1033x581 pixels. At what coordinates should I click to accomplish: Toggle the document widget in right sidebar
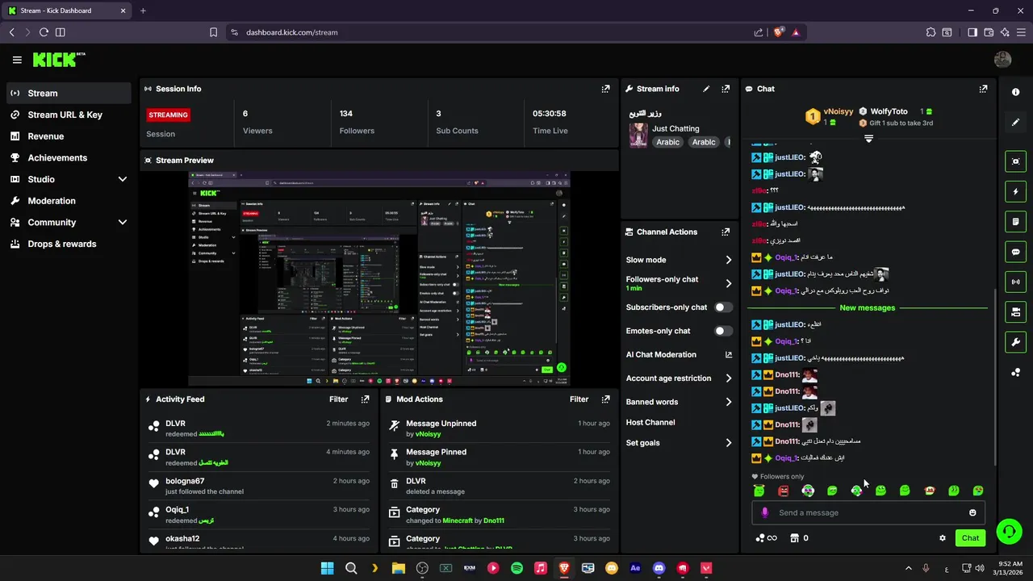[1016, 221]
